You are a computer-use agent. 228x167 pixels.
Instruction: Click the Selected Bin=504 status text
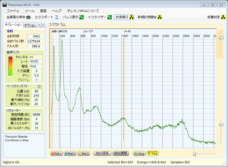point(120,162)
